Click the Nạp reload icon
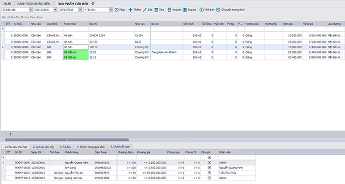 pos(116,9)
